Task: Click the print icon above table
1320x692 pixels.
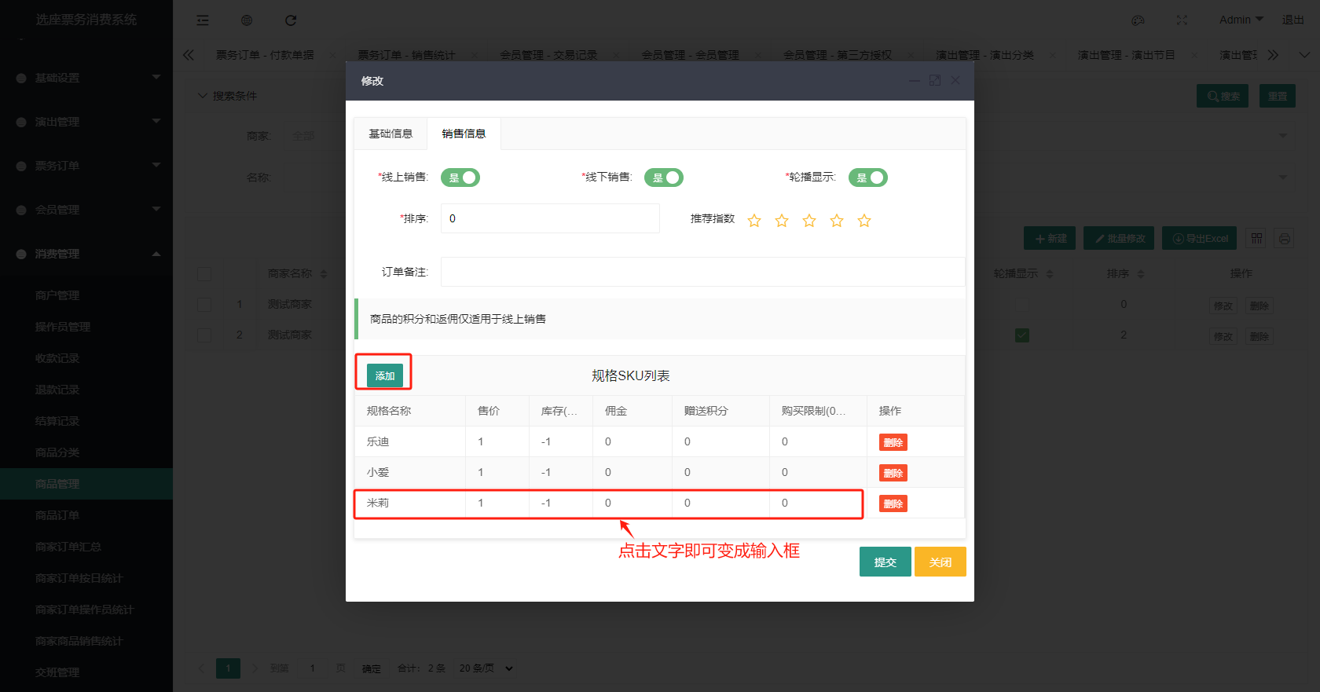Action: [x=1285, y=239]
